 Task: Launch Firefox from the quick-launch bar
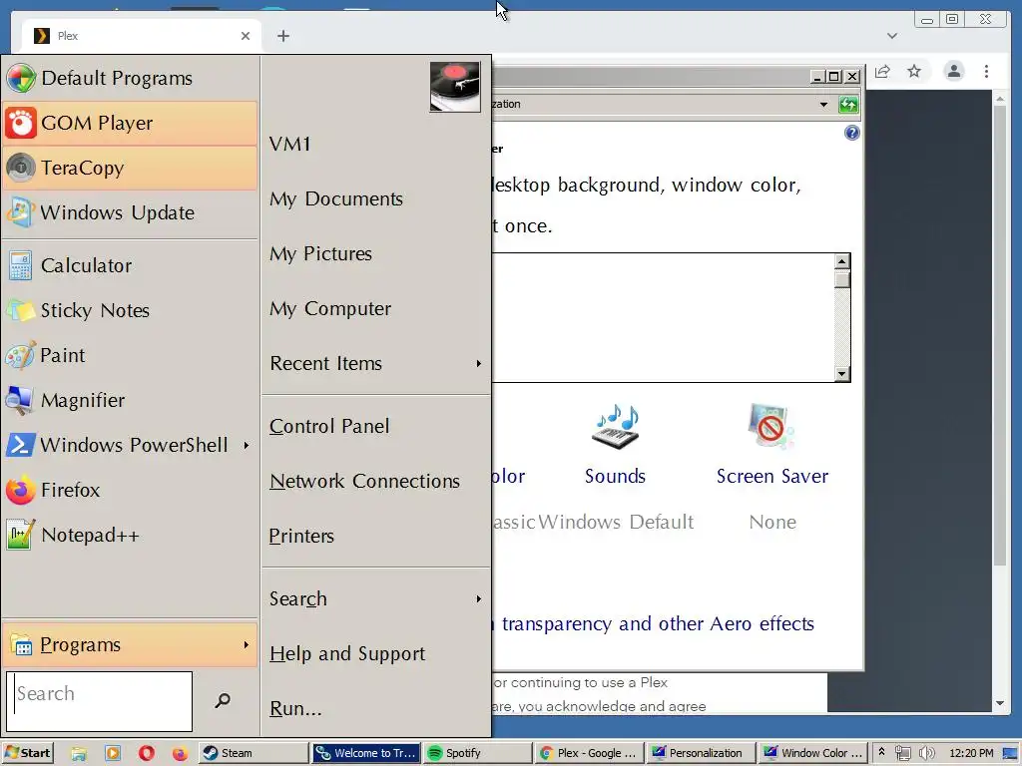pyautogui.click(x=180, y=754)
